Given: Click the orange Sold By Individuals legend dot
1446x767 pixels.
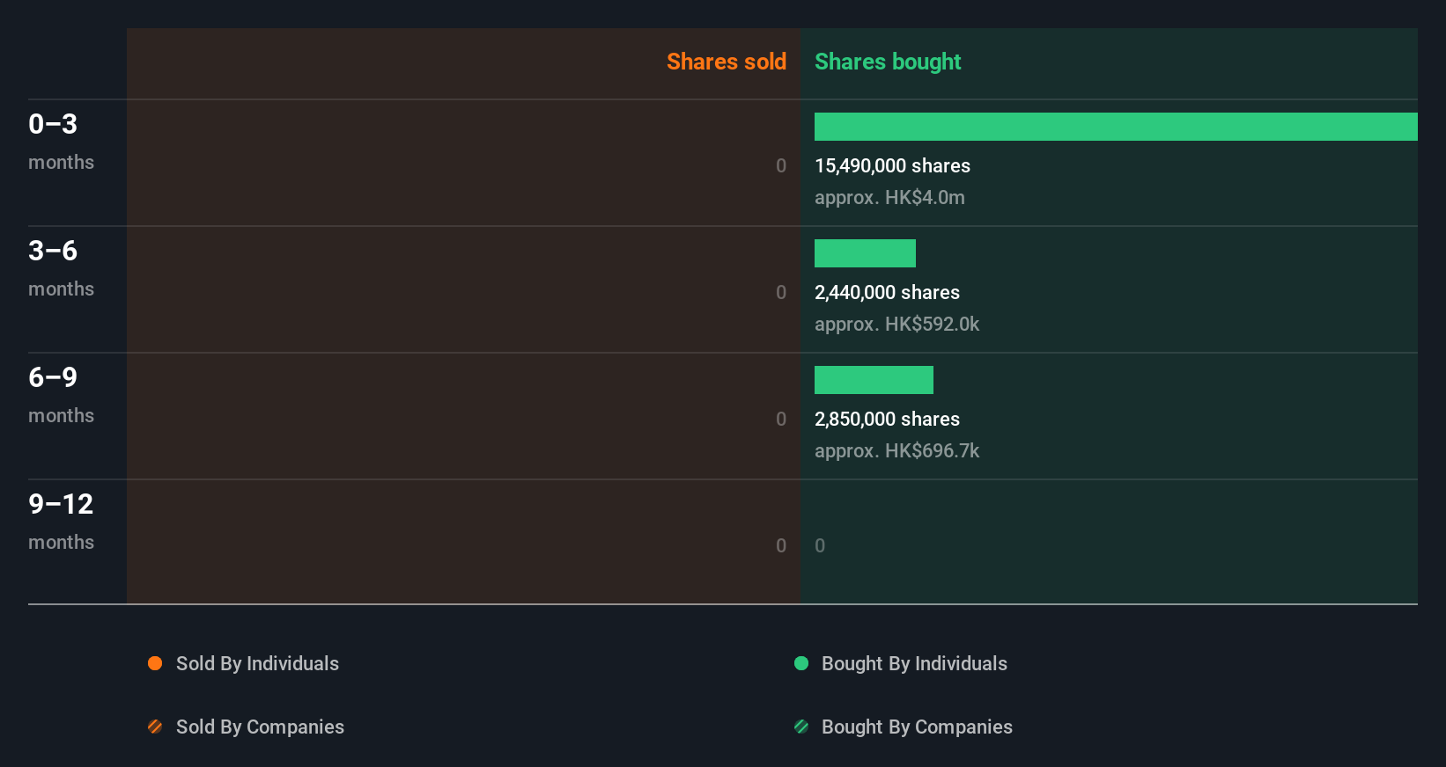Looking at the screenshot, I should pos(155,663).
